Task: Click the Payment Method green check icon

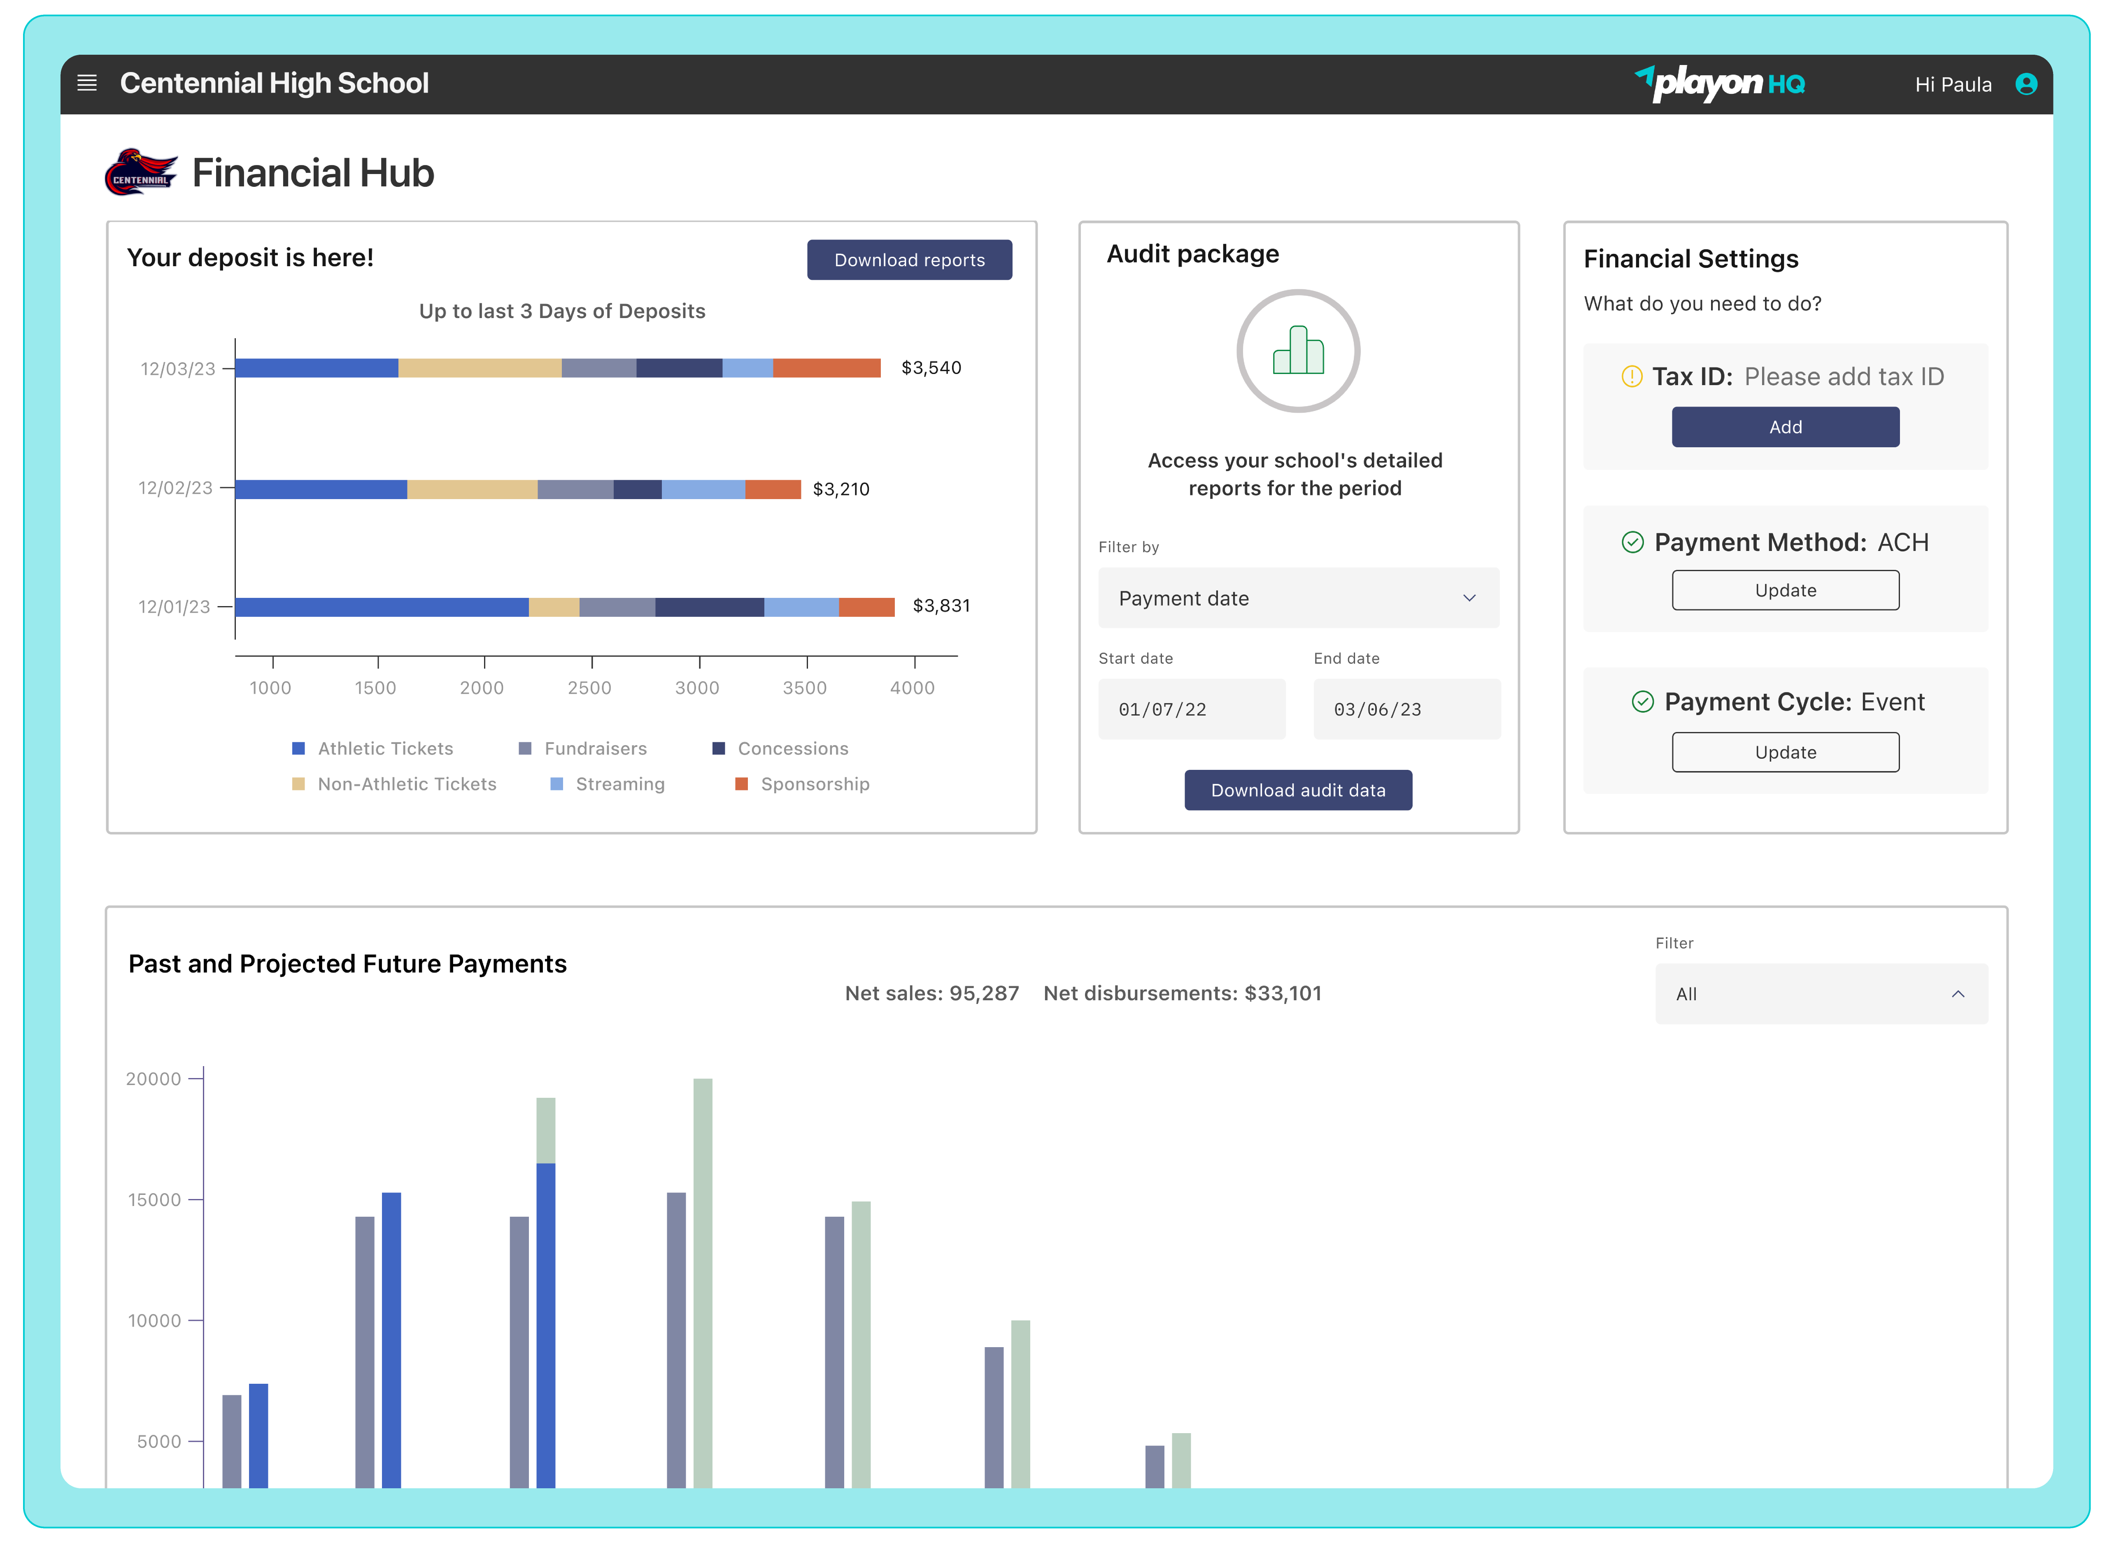Action: (x=1632, y=542)
